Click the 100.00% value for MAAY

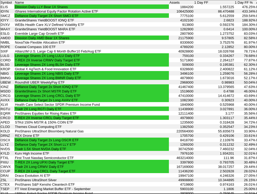click(249, 29)
